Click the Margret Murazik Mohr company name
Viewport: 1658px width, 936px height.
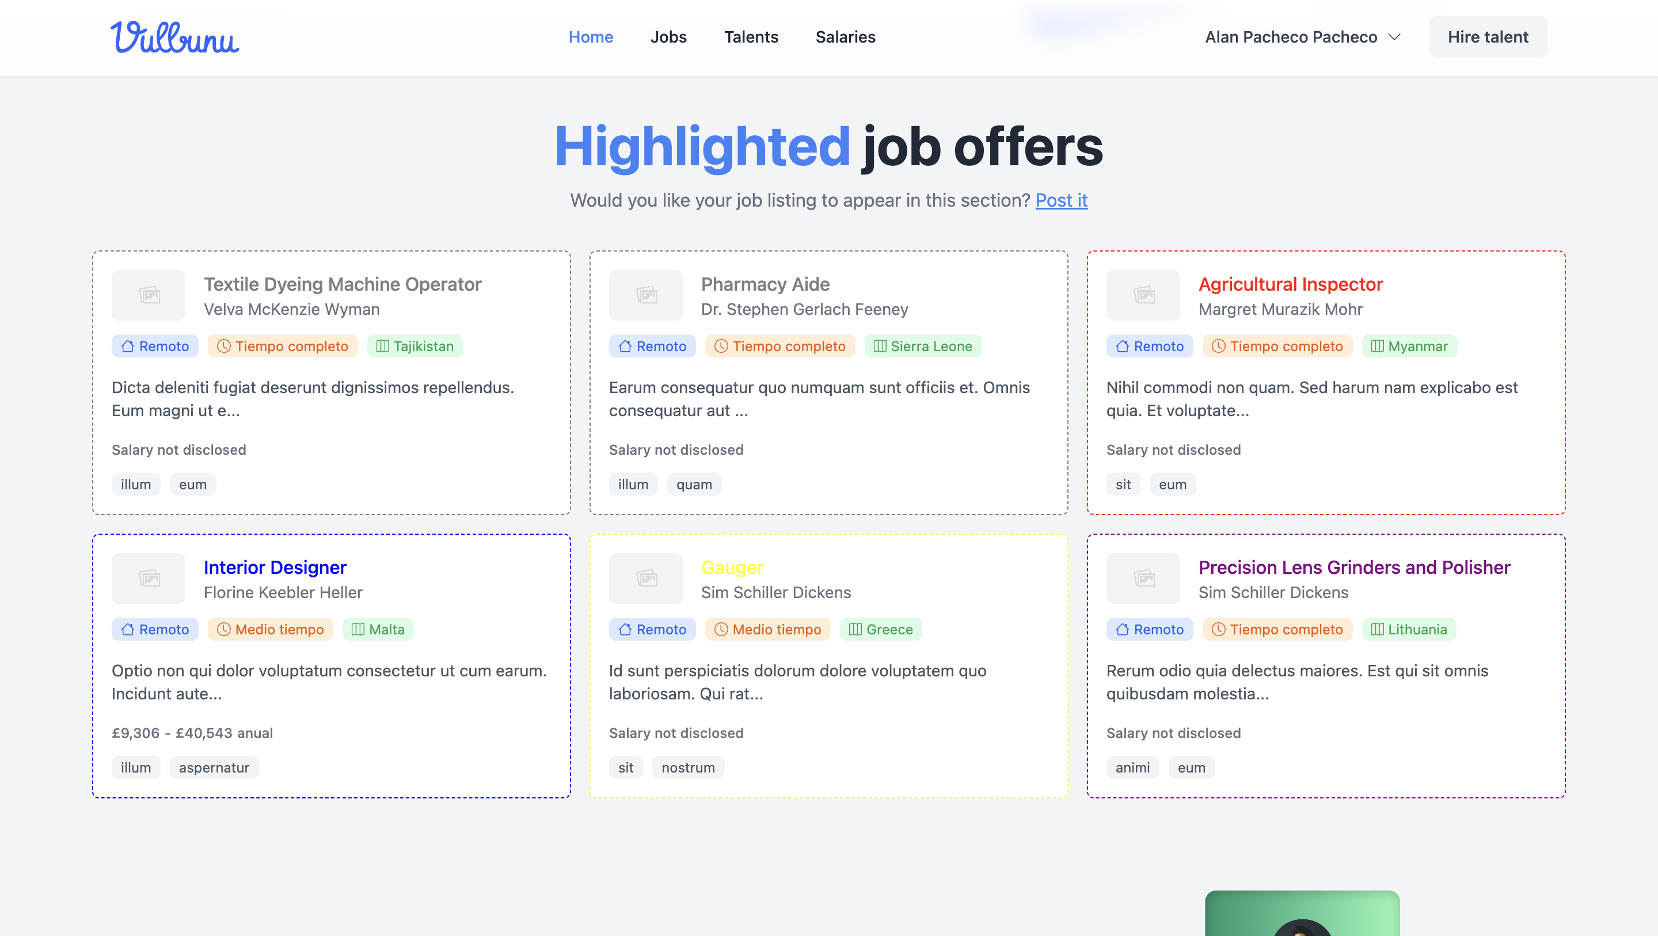point(1280,309)
